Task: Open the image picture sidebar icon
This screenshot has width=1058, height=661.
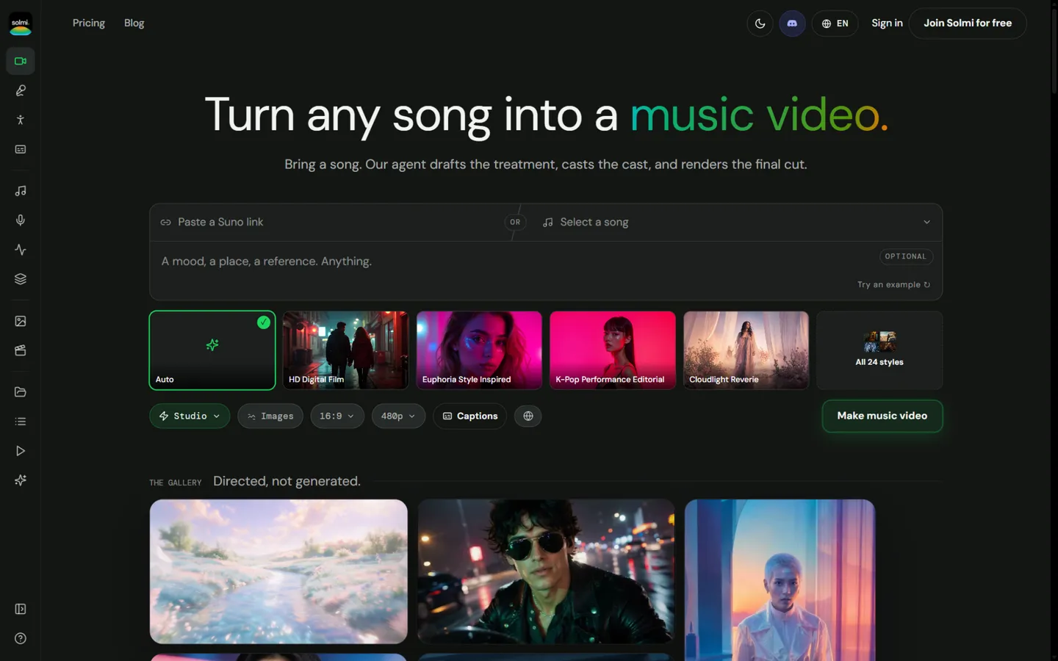Action: pyautogui.click(x=21, y=321)
